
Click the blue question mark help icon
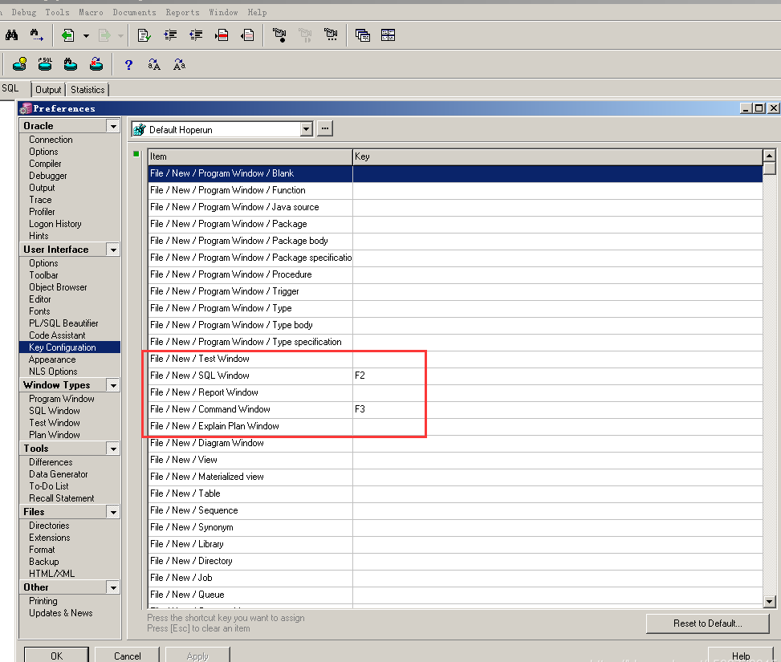click(x=128, y=65)
